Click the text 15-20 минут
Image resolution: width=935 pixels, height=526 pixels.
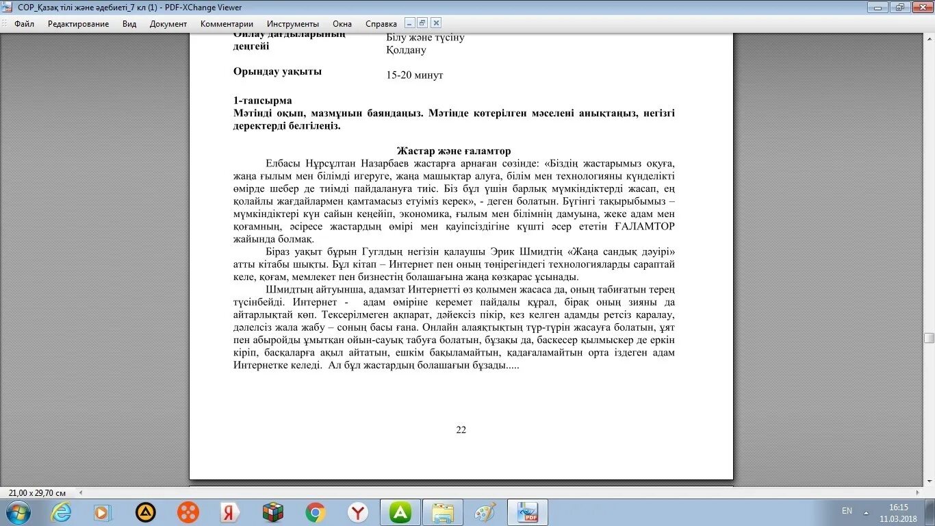(415, 75)
